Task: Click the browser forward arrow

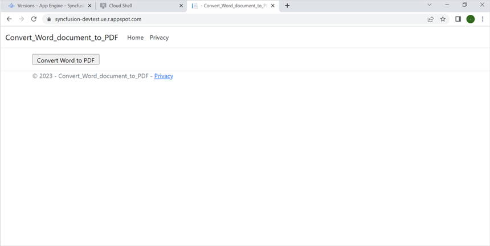Action: 21,19
